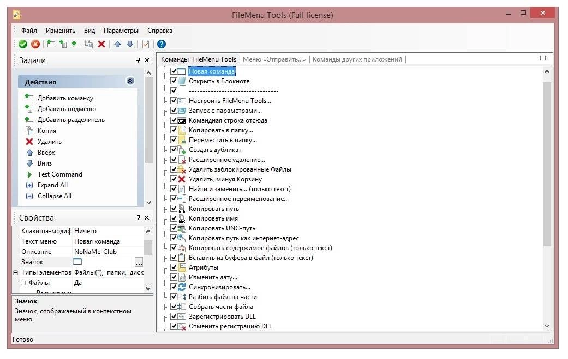Click the Копировать путь как интернет-адрес icon
The height and width of the screenshot is (359, 568).
tap(182, 238)
